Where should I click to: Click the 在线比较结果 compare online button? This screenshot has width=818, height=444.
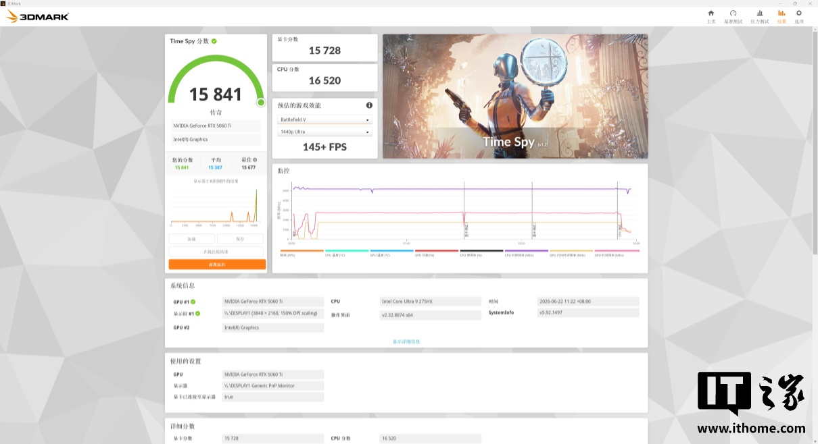pos(216,252)
